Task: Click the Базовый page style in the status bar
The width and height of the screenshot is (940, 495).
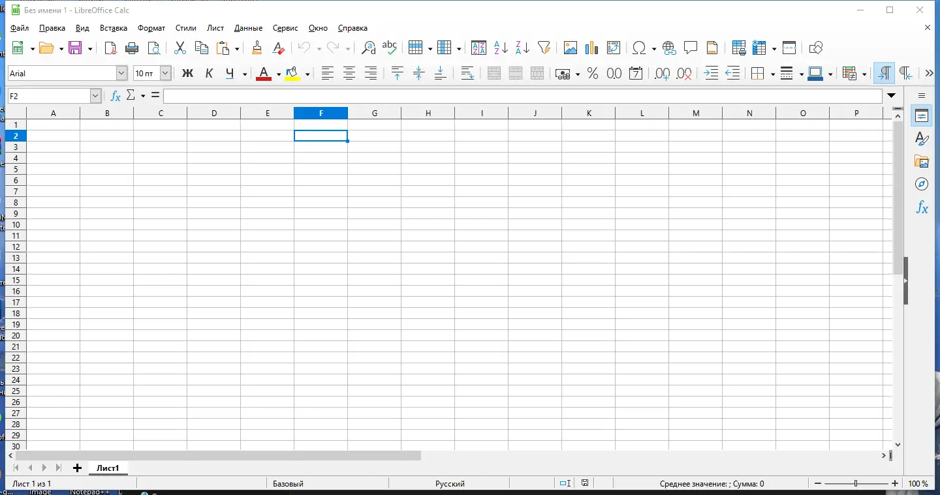Action: coord(288,484)
